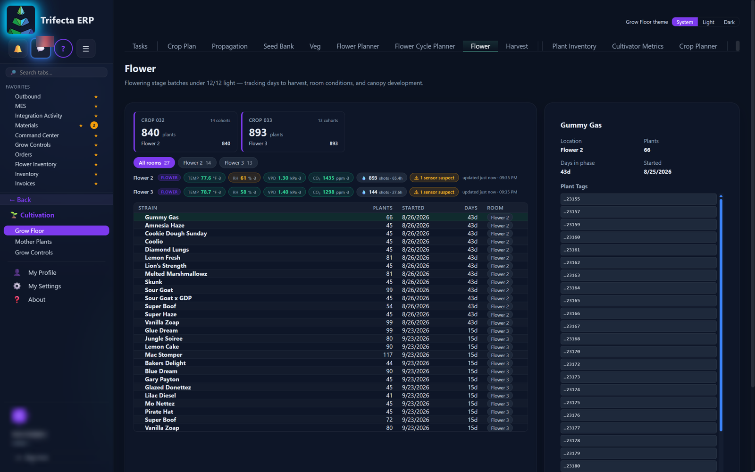Click the star beside Invoices
The width and height of the screenshot is (755, 472).
click(x=96, y=184)
